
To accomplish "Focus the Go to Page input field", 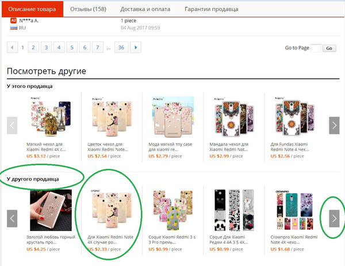I will click(316, 48).
